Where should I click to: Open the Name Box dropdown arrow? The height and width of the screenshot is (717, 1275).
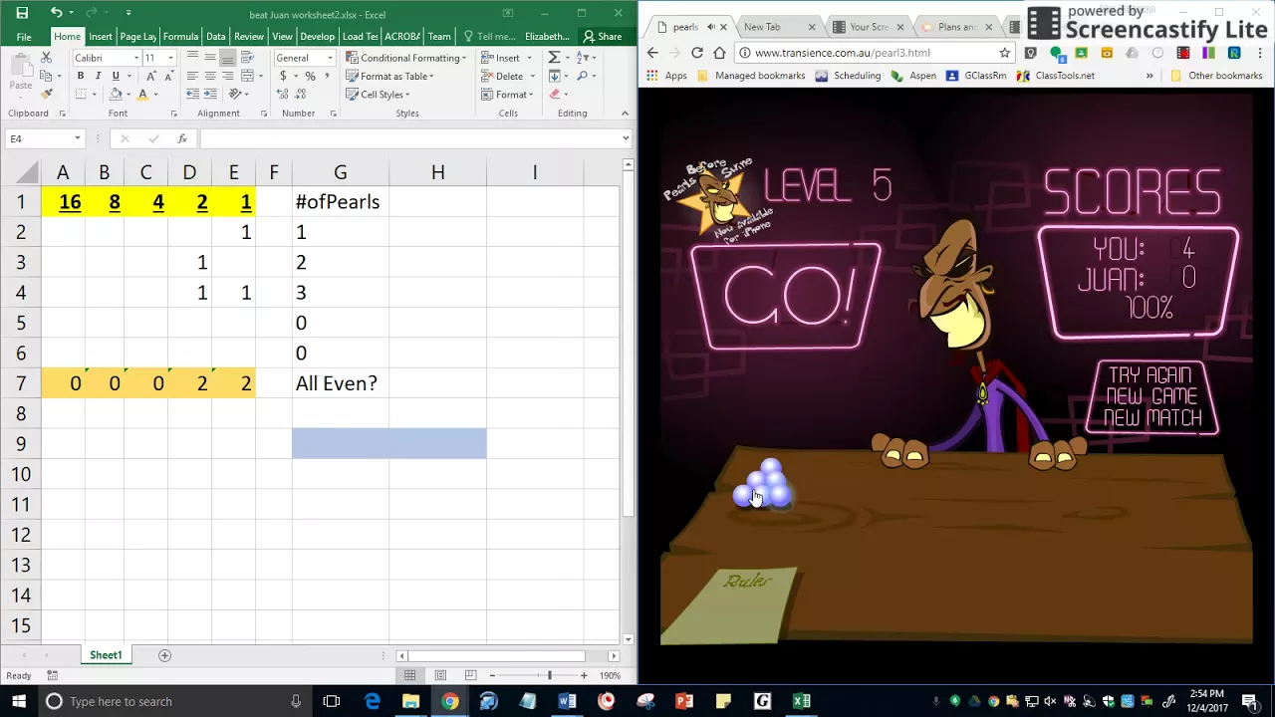click(x=77, y=138)
